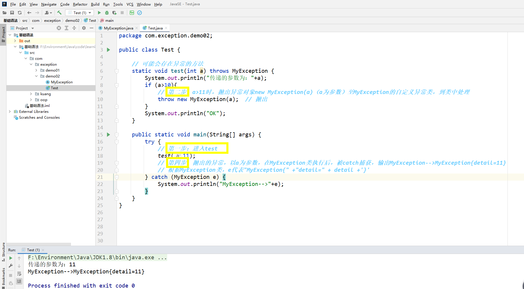Click the class run gutter arrow on line 3
The width and height of the screenshot is (524, 289).
(x=108, y=50)
